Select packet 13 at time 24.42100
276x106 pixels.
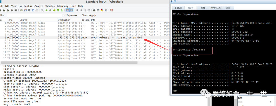point(85,58)
